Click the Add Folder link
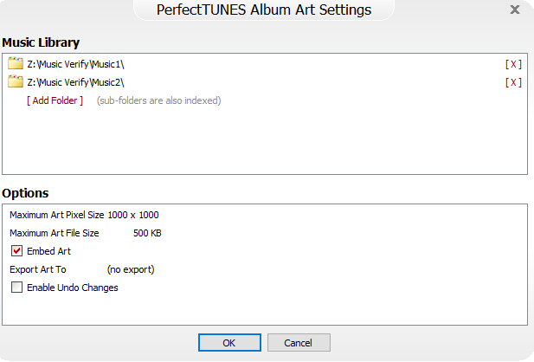534x362 pixels. pos(55,100)
